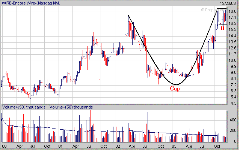Screen dimensions: 240x150
Task: Click the Apr label following the 03 year
Action: coord(189,147)
